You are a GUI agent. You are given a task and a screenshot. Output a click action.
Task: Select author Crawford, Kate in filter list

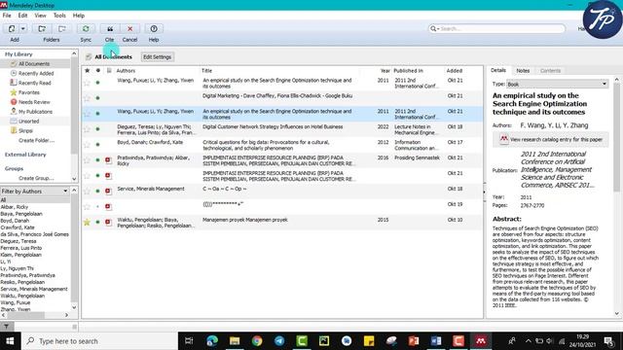click(18, 227)
